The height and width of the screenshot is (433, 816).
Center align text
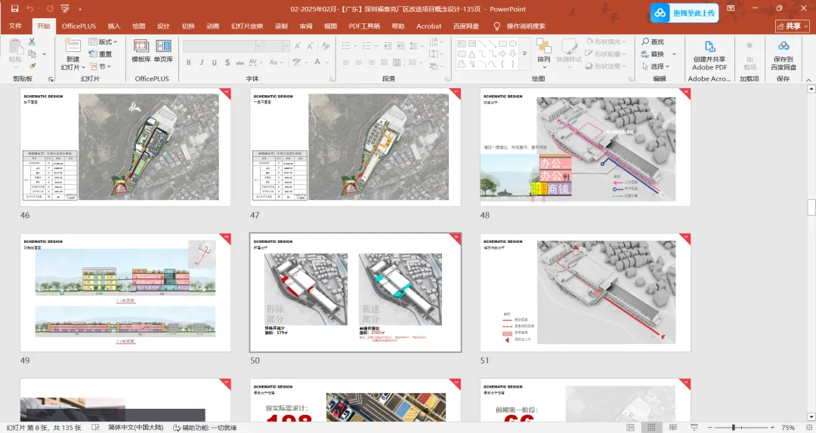click(359, 63)
